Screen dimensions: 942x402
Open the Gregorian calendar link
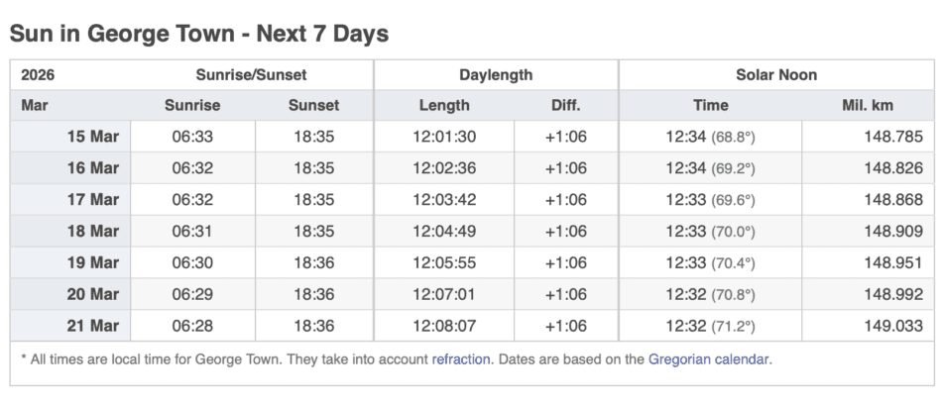click(x=709, y=359)
